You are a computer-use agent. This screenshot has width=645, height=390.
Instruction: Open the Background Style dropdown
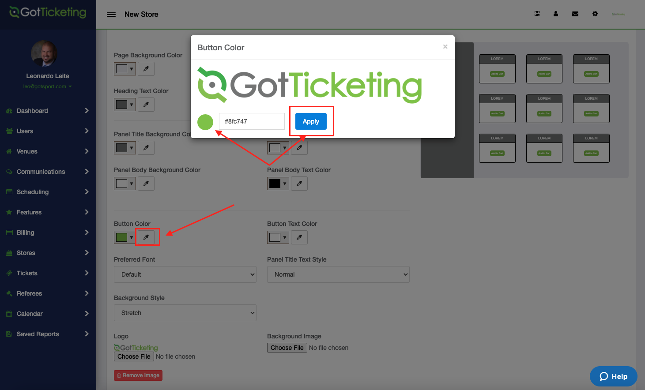click(x=185, y=313)
